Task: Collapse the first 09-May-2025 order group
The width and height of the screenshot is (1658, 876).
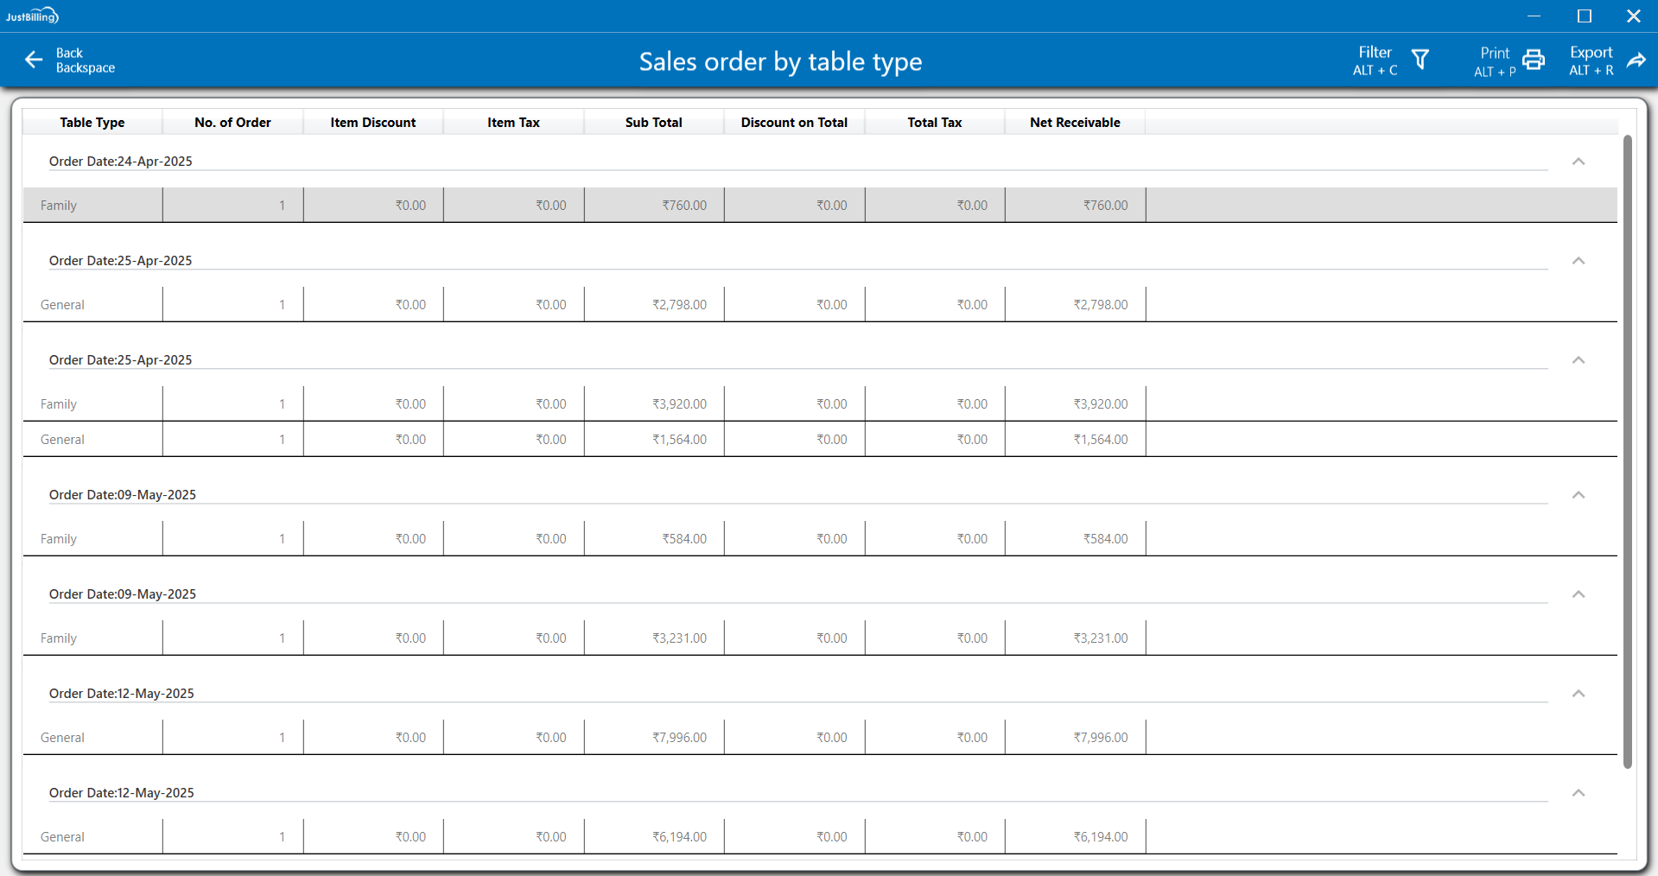Action: [1578, 495]
